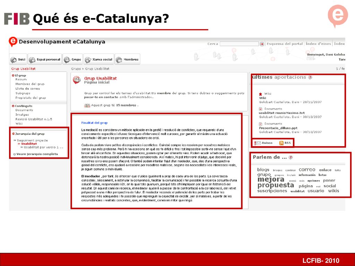Screen dimensions: 355x266
Task: Click document icon above usabilitat-reunioMaximo.txt
Action: click(260, 109)
